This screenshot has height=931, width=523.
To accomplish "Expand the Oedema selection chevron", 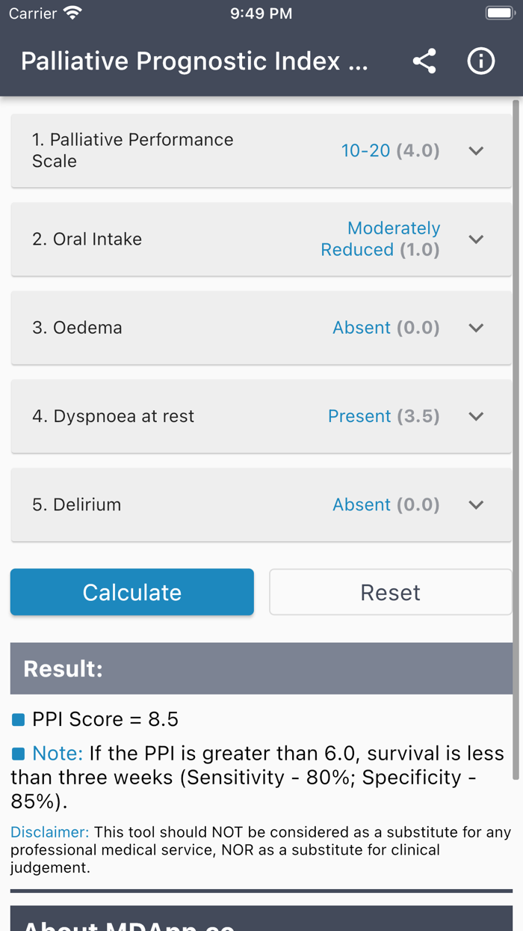I will pyautogui.click(x=476, y=327).
